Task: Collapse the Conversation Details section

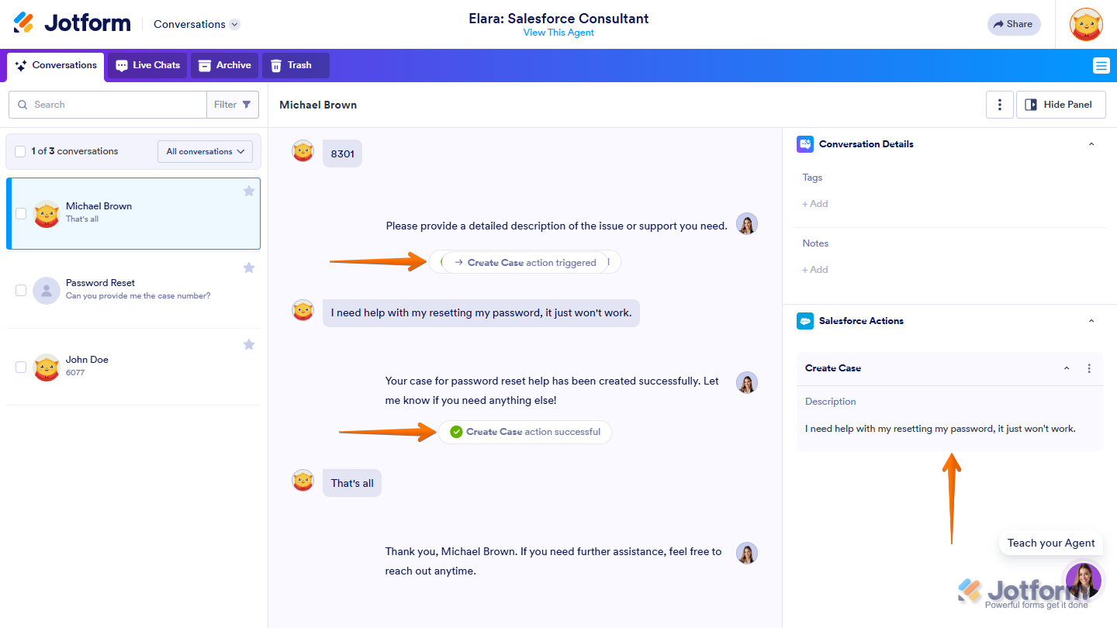Action: [1091, 144]
